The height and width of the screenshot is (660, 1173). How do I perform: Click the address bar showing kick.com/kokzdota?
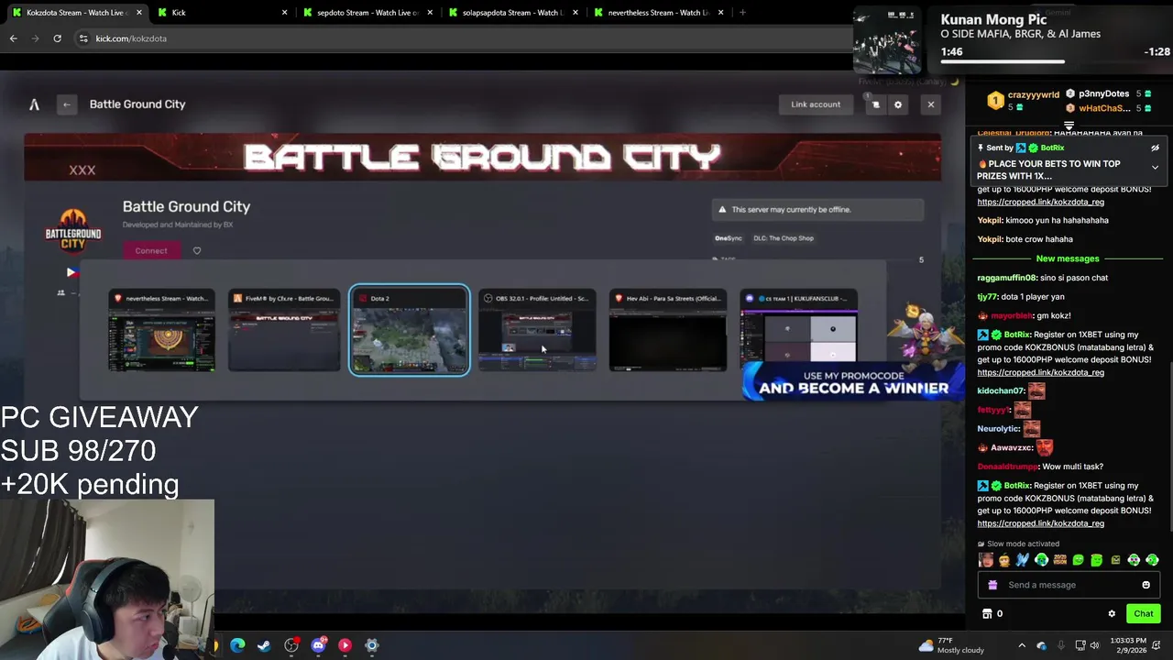(458, 38)
